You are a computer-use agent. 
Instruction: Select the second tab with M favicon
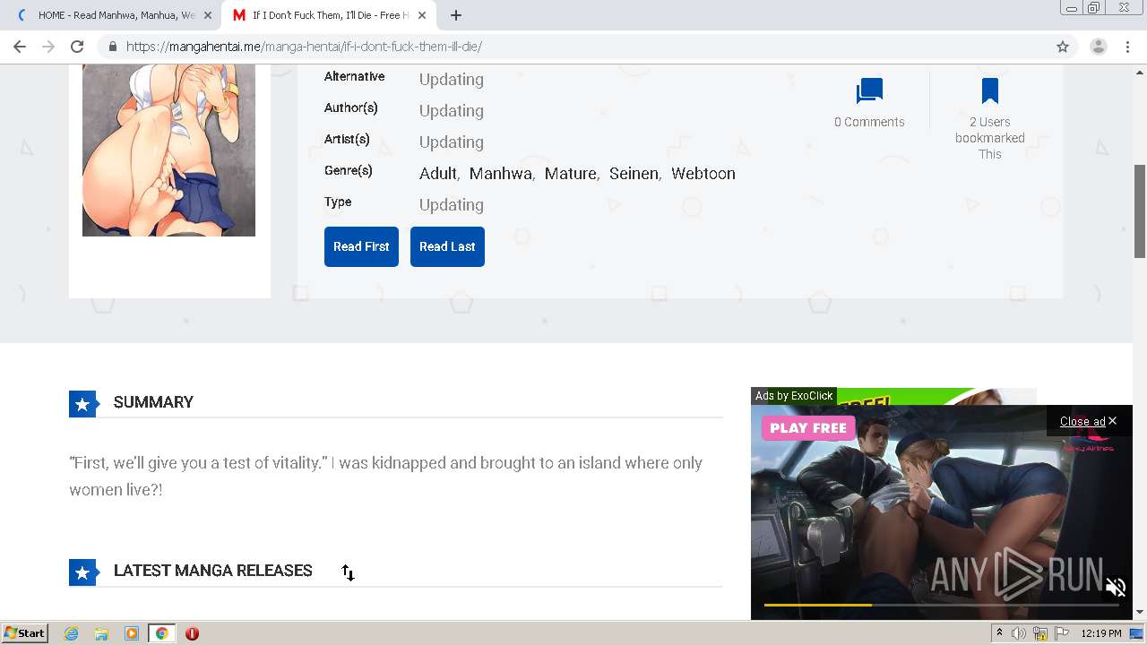tap(328, 15)
